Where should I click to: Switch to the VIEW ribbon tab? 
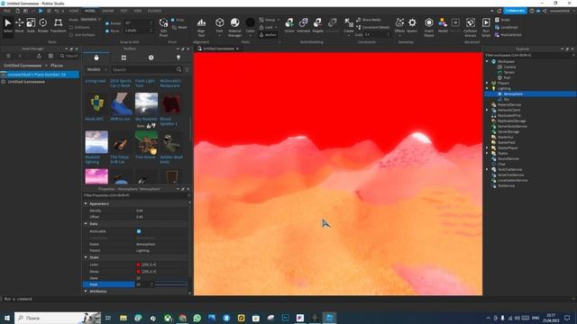pos(138,11)
